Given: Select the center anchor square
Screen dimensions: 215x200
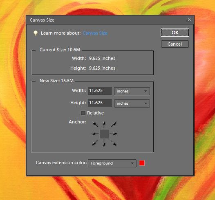Looking at the screenshot, I should point(104,134).
